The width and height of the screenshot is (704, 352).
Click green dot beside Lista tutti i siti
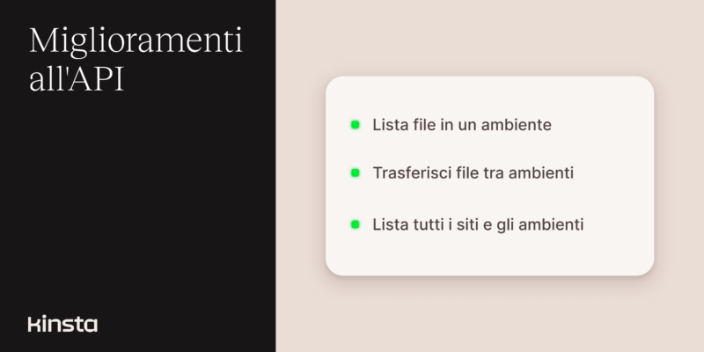coord(356,224)
